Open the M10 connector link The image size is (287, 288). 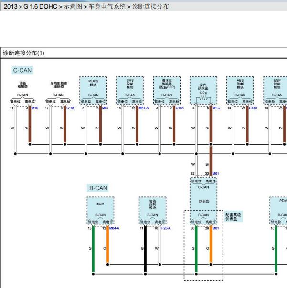pyautogui.click(x=35, y=108)
